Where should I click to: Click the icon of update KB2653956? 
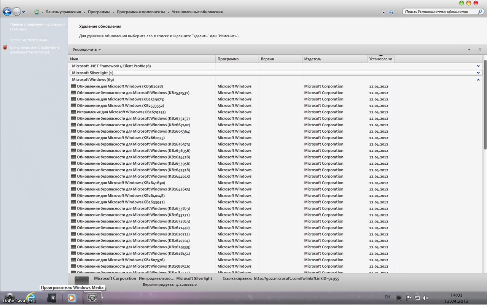coord(73,164)
